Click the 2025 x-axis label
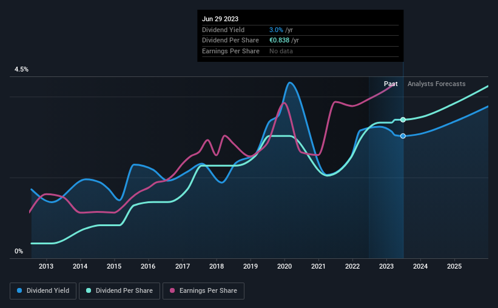The image size is (498, 308). 454,266
